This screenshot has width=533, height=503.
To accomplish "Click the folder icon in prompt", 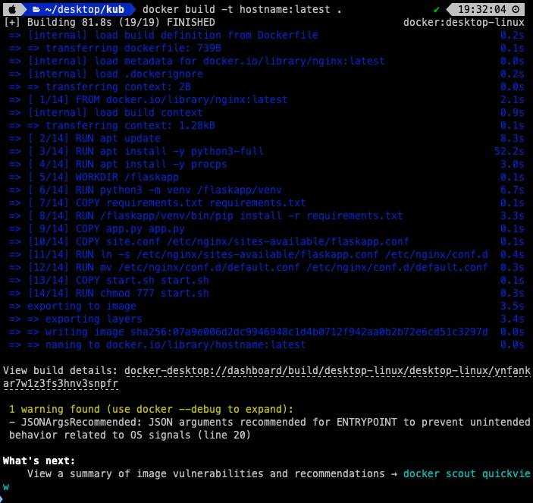I will point(36,10).
